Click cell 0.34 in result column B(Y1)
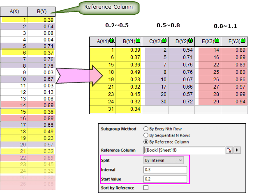Screen dimensions: 268x194 (x=129, y=109)
